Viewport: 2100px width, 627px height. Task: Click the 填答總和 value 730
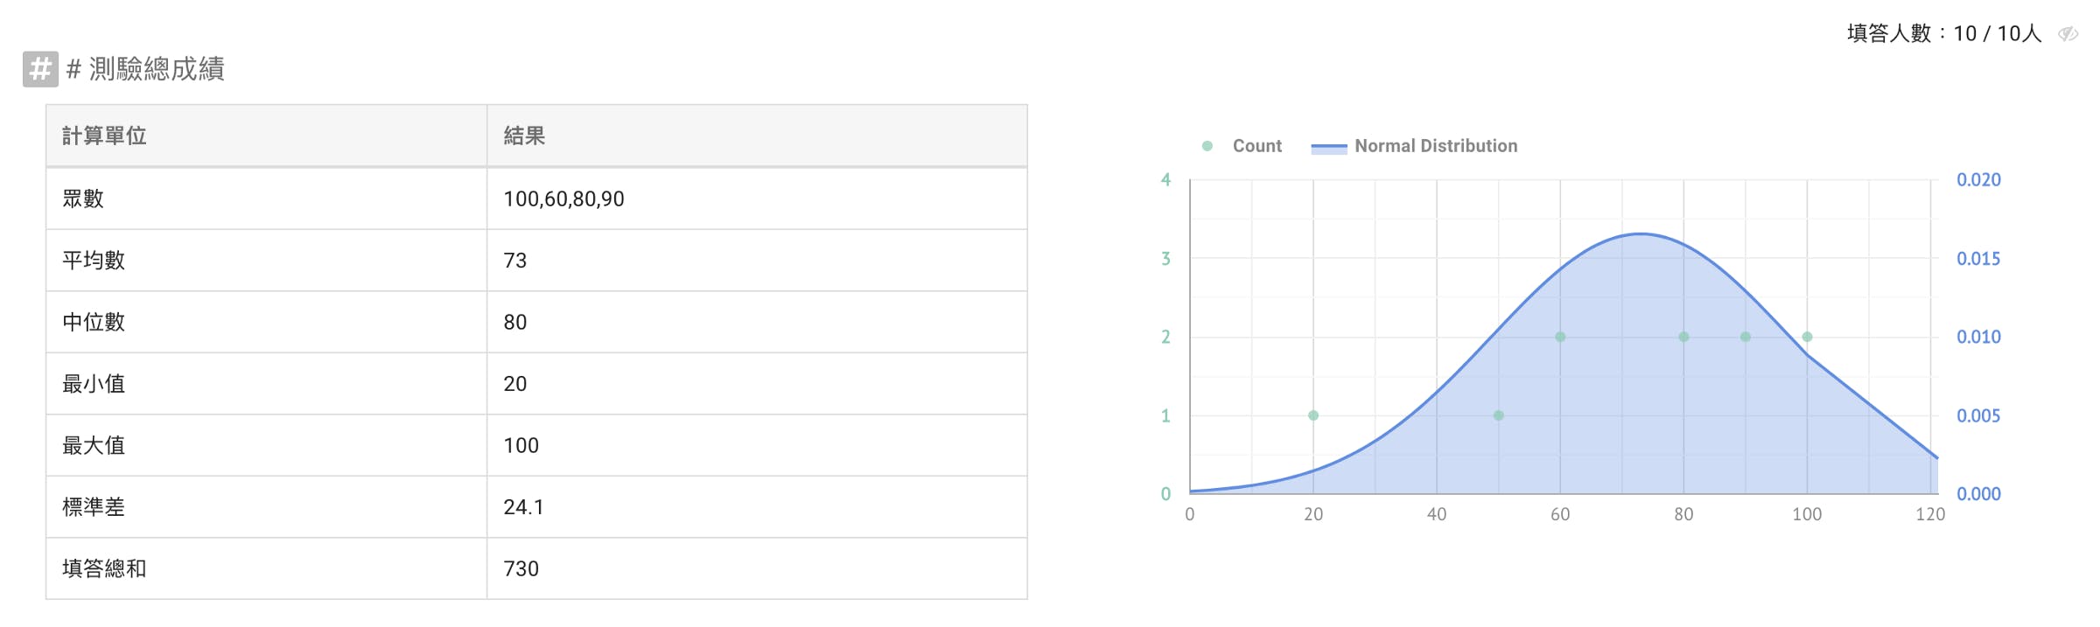pyautogui.click(x=521, y=568)
